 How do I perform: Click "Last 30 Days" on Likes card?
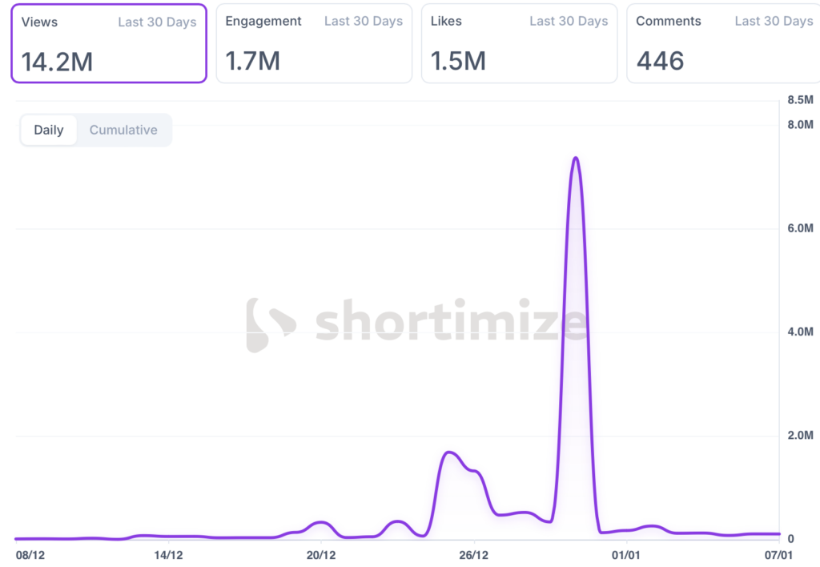tap(569, 22)
